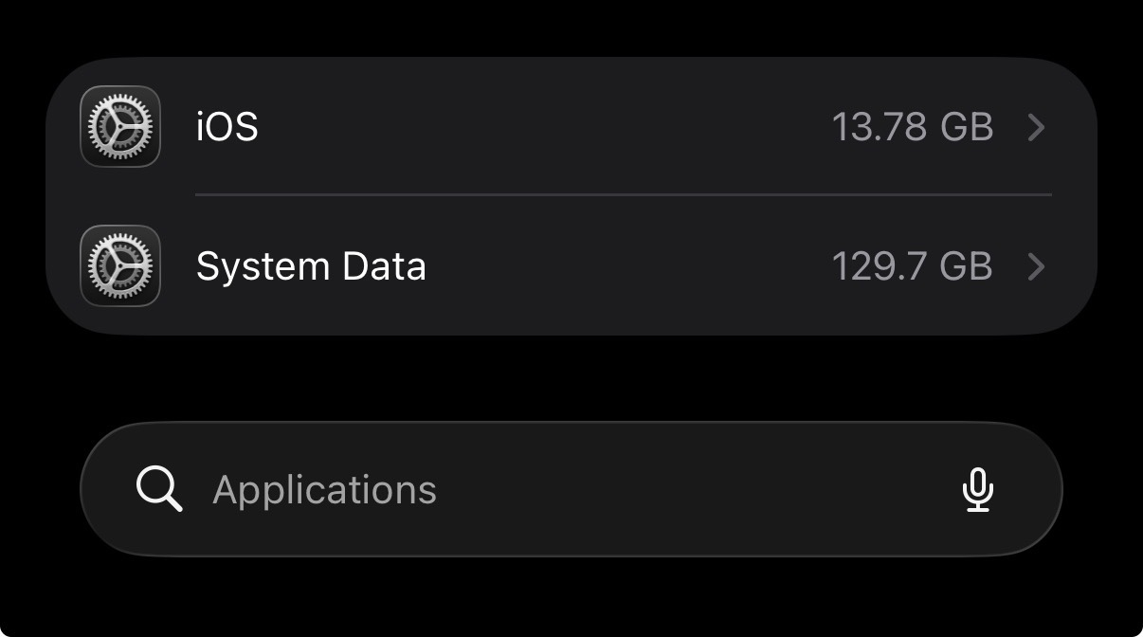Open the System Data label
Image resolution: width=1143 pixels, height=637 pixels.
pos(311,266)
